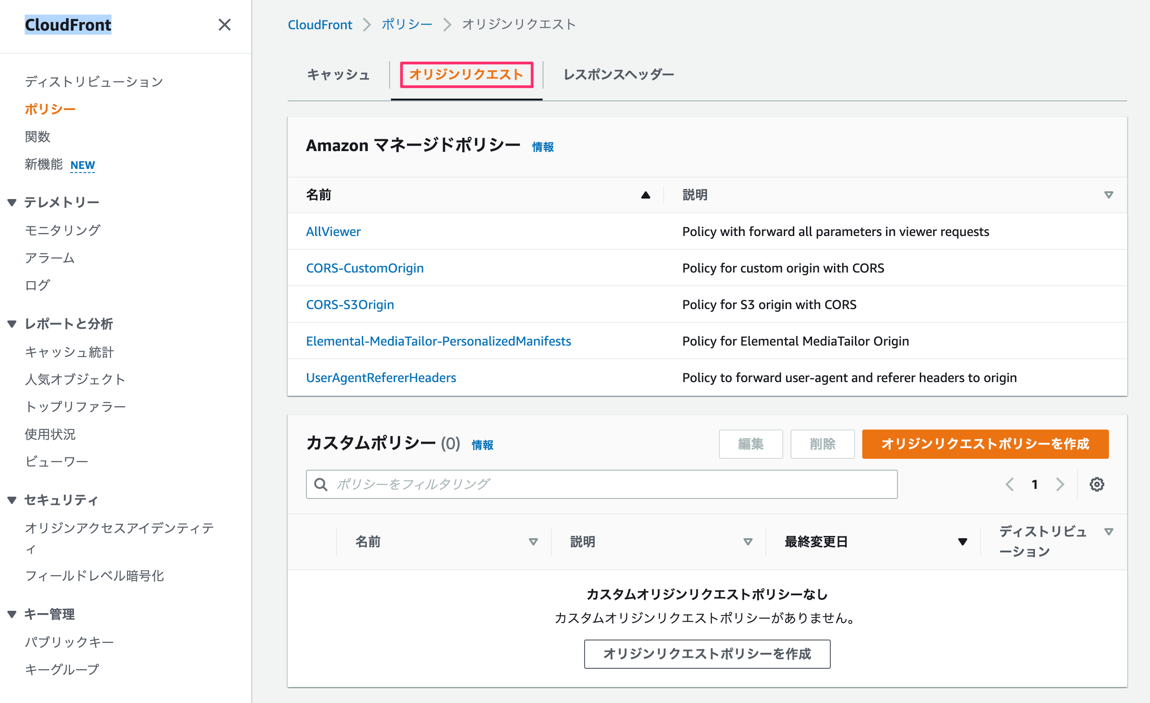This screenshot has height=703, width=1150.
Task: Open 情報 link beside Amazon マネージドポリシー
Action: point(543,147)
